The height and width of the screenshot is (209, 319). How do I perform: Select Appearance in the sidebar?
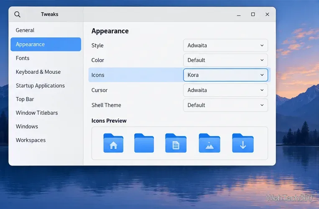[46, 44]
